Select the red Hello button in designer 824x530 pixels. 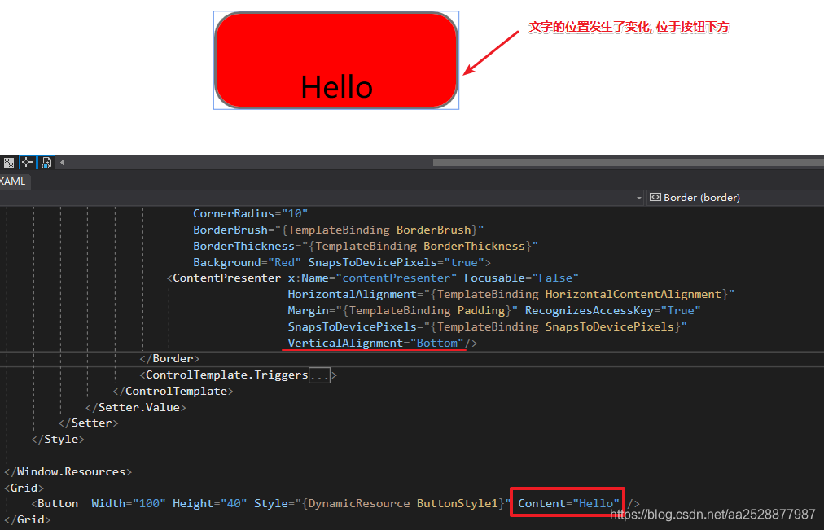[x=336, y=60]
